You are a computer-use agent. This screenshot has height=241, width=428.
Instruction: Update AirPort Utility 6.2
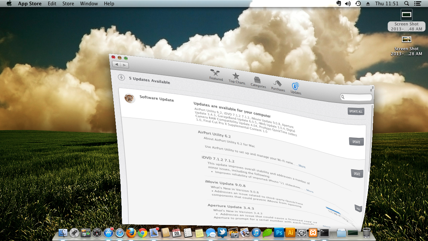(x=356, y=142)
